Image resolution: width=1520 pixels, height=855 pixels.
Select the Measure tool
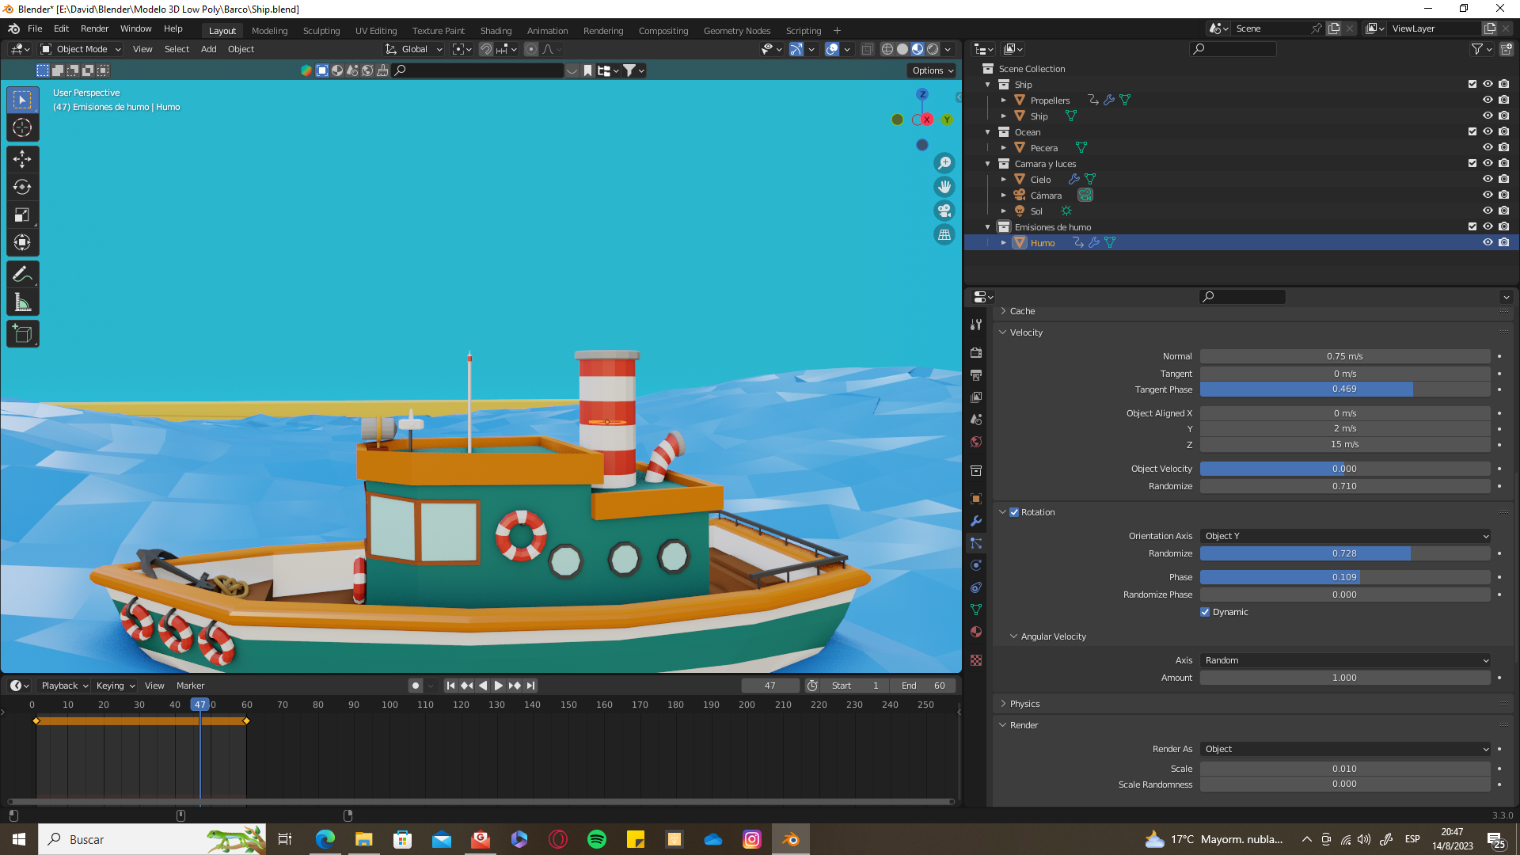point(22,302)
